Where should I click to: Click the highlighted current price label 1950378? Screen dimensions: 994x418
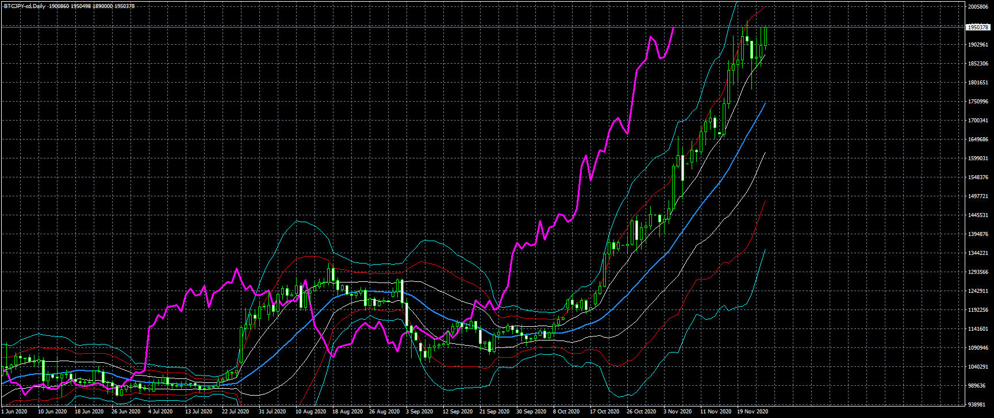977,27
